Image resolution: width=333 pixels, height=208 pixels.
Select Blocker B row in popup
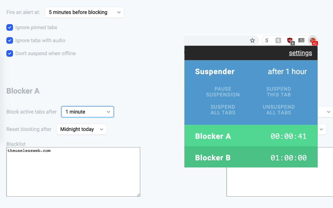tap(251, 158)
